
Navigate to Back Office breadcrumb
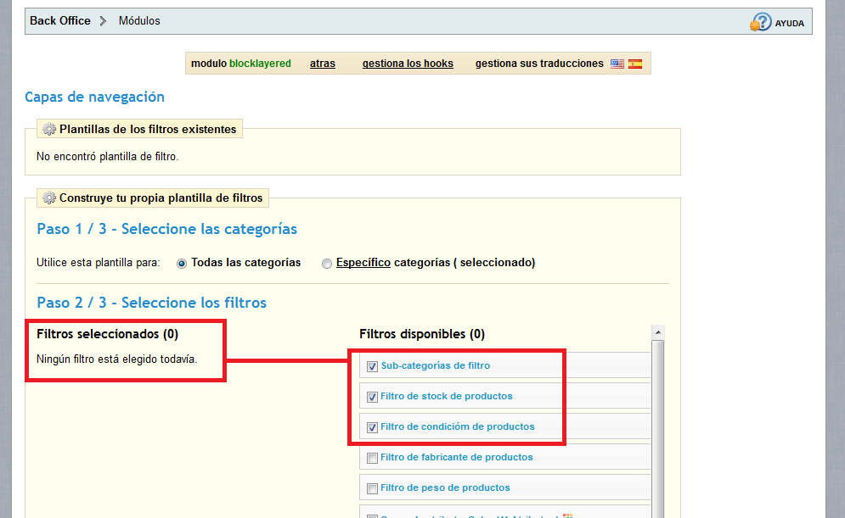(x=59, y=21)
